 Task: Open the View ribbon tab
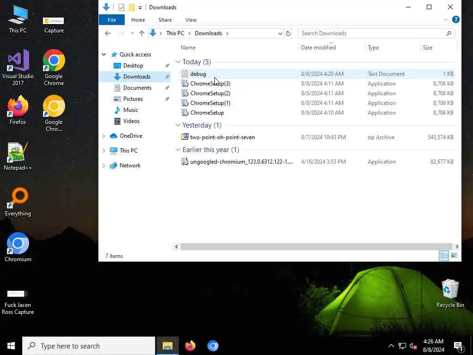click(x=191, y=19)
